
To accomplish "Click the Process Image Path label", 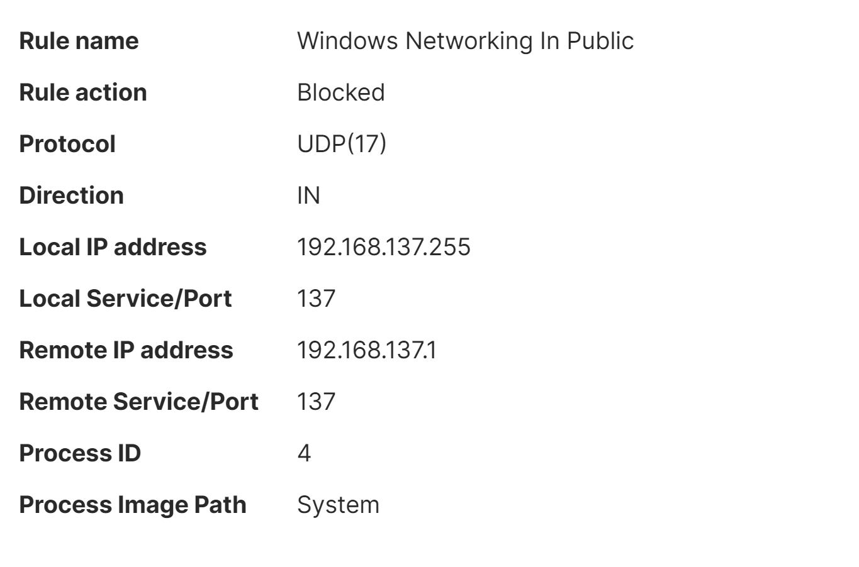I will coord(133,505).
